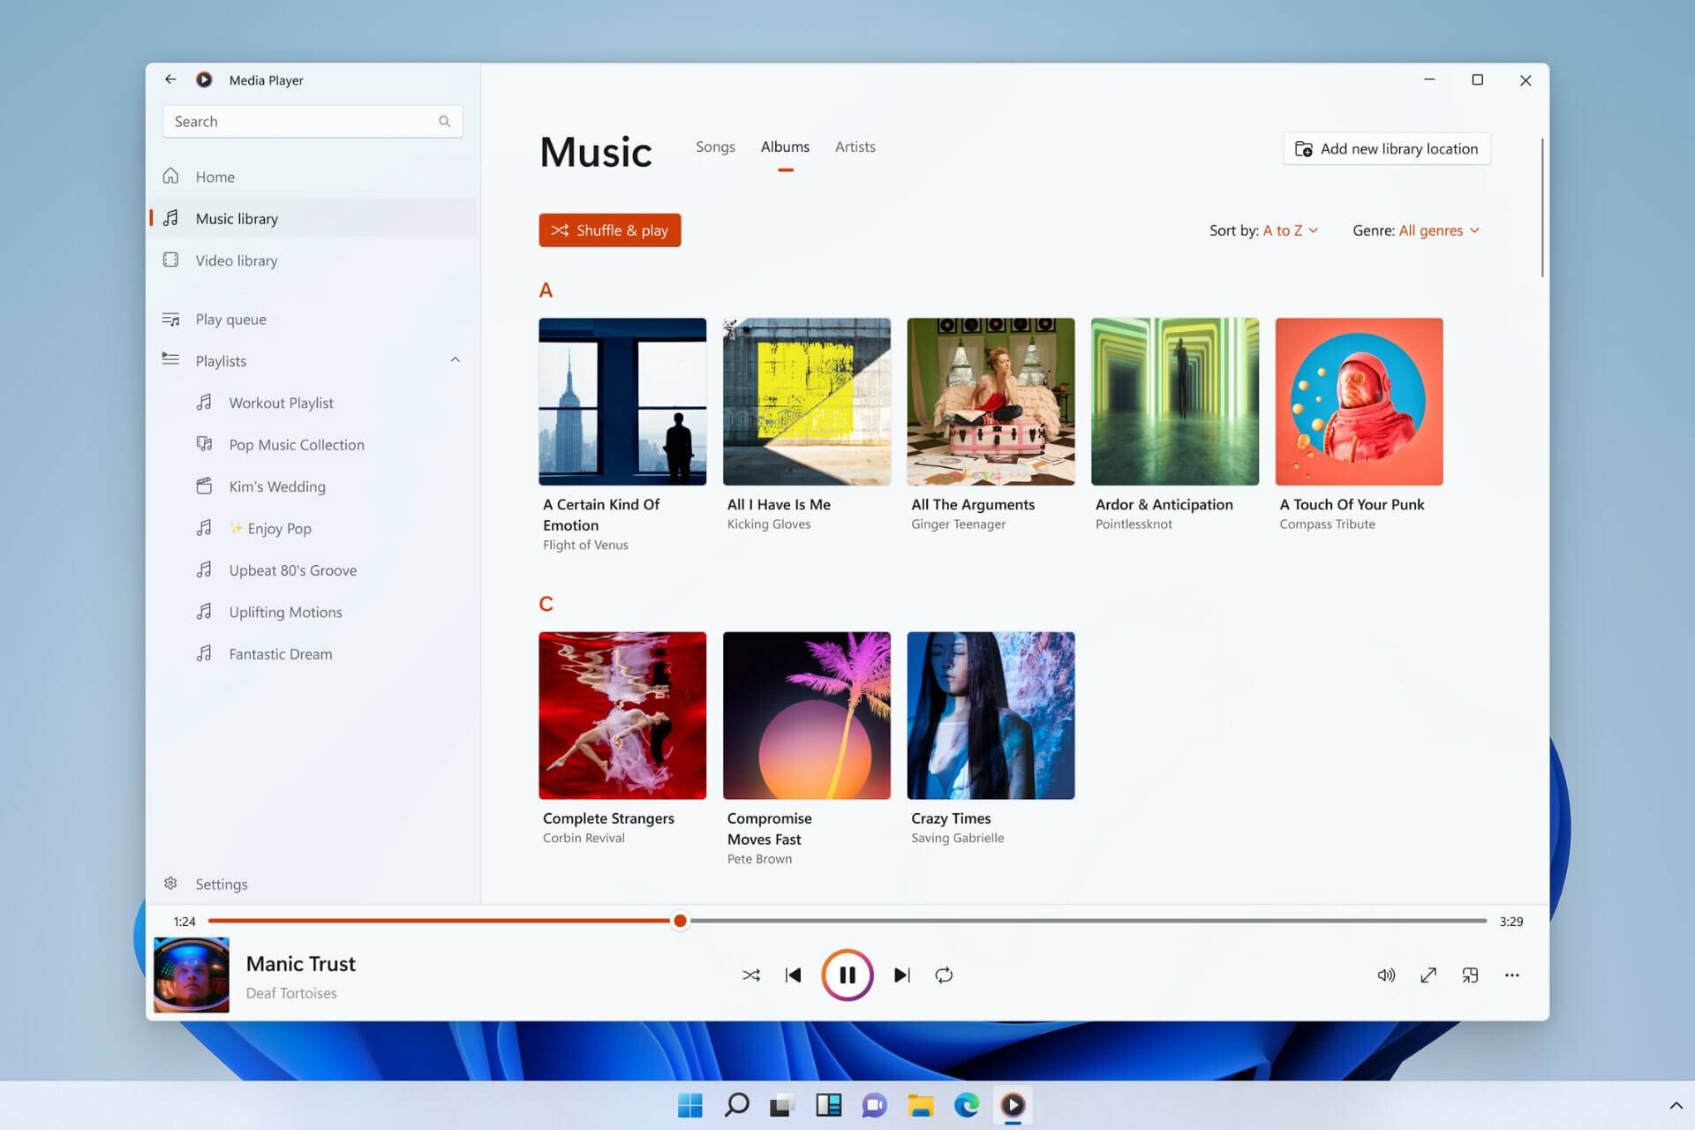The image size is (1695, 1130).
Task: Collapse the Playlists section
Action: [x=456, y=359]
